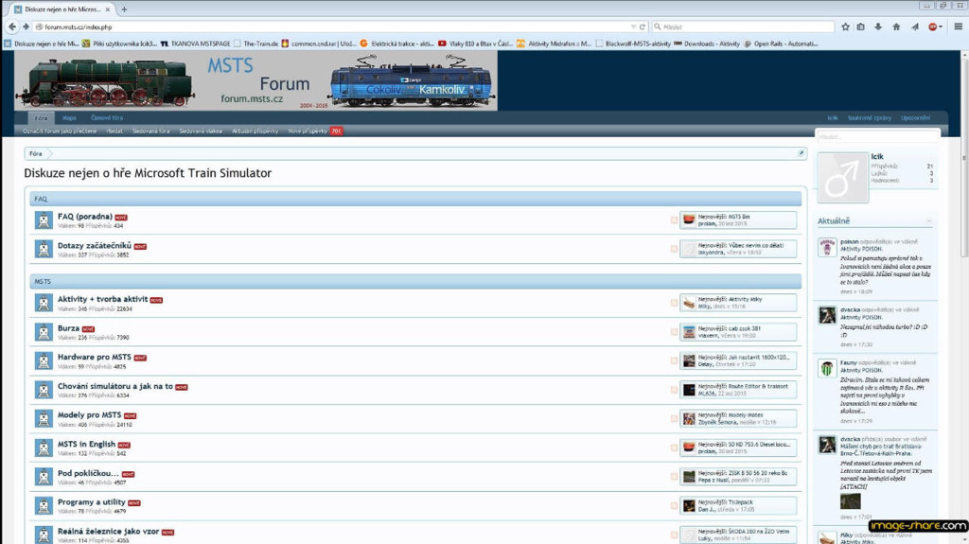Viewport: 969px width, 544px height.
Task: Open a new browser tab with the plus button
Action: tap(124, 9)
